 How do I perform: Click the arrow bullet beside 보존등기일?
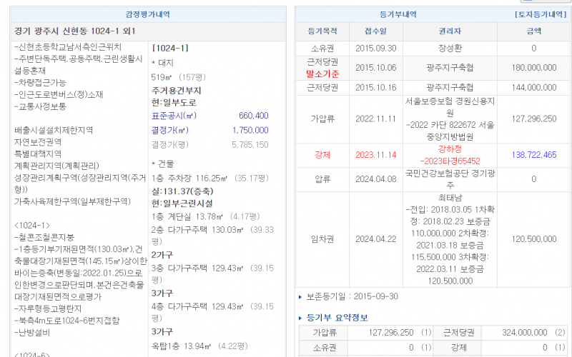[x=300, y=296]
